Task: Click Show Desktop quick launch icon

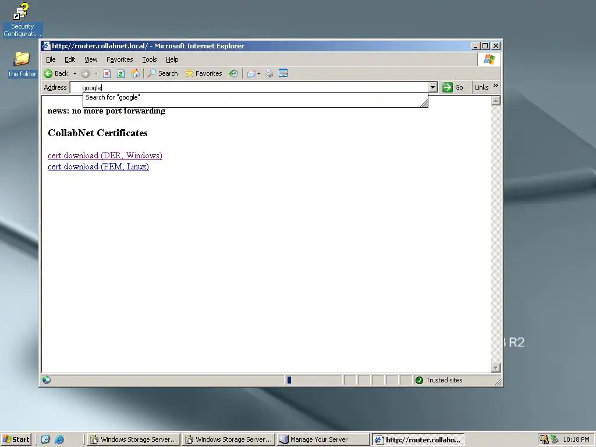Action: [x=45, y=439]
